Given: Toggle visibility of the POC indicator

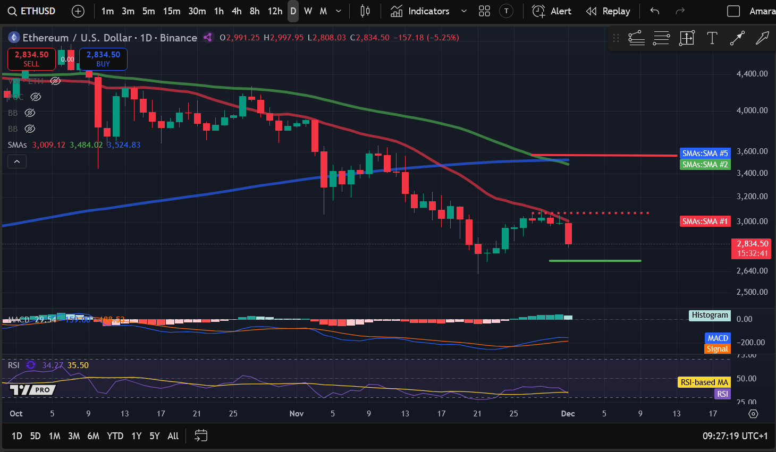Looking at the screenshot, I should click(x=35, y=97).
